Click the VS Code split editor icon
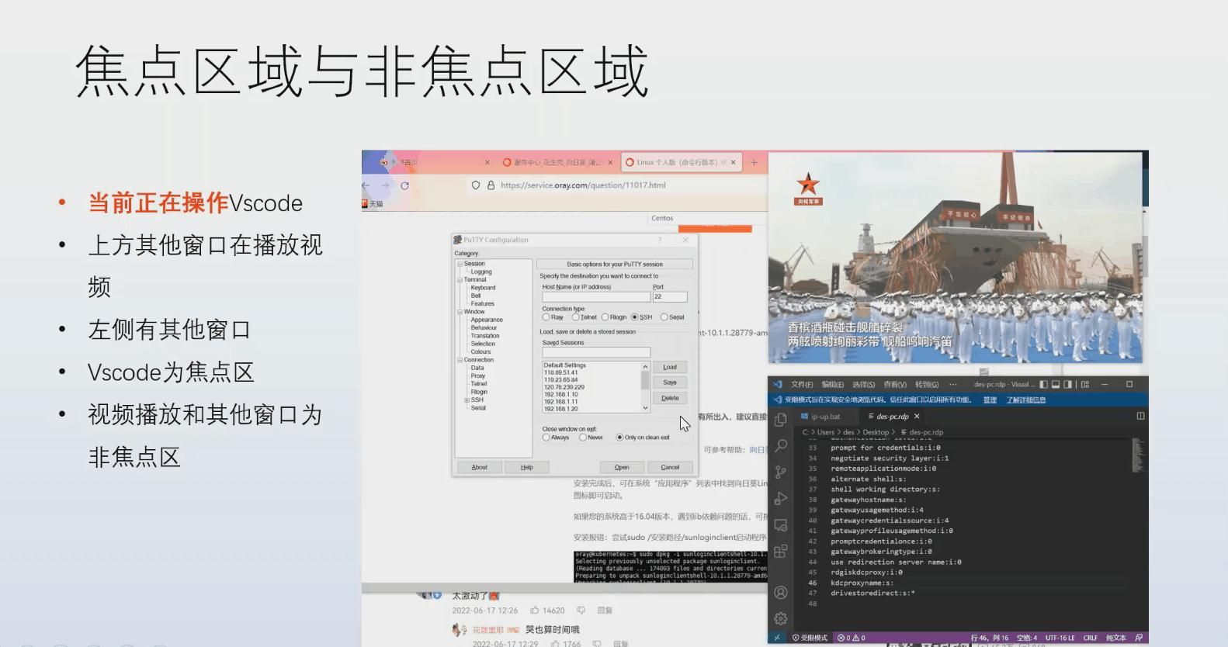1228x647 pixels. 1140,416
